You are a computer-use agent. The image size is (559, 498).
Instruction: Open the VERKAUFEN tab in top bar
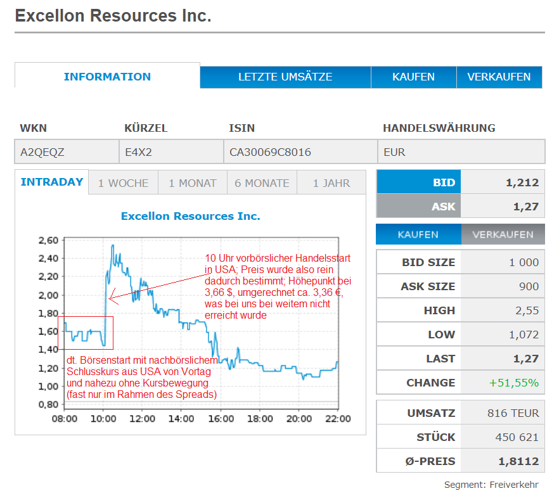click(x=499, y=77)
